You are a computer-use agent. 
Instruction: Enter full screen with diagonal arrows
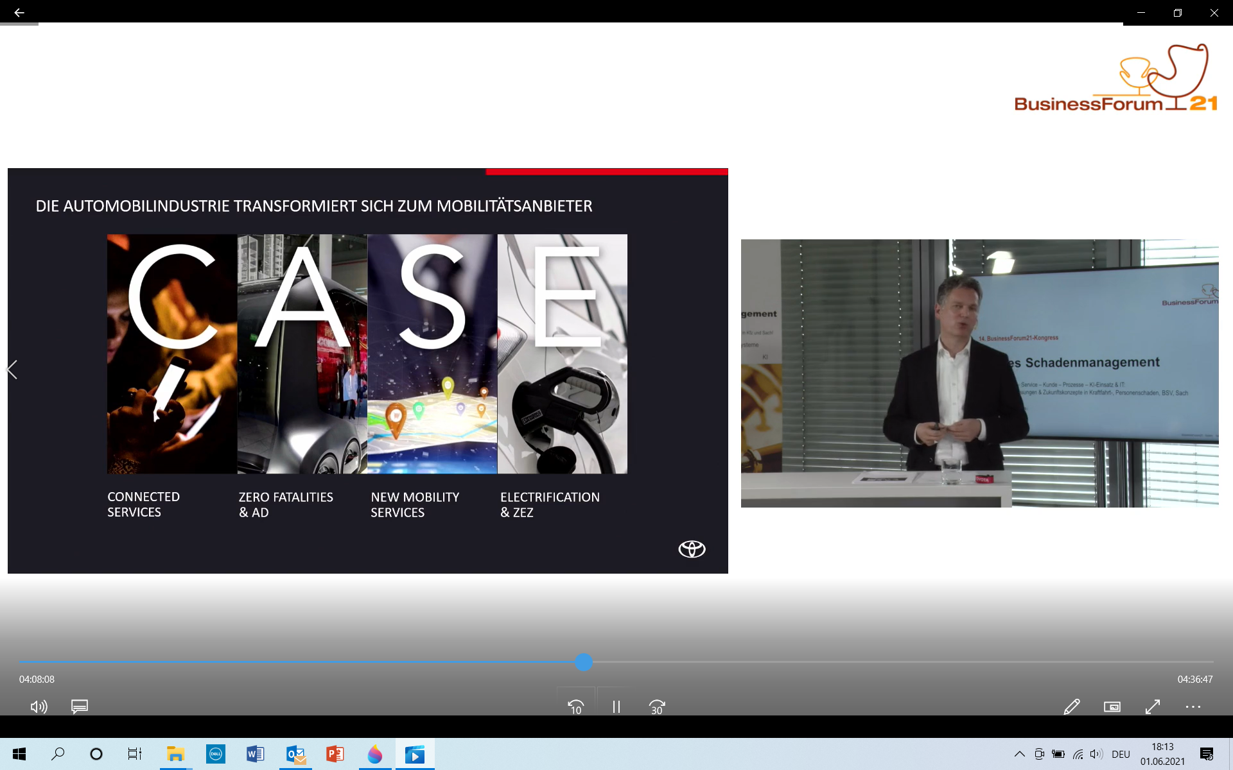click(1153, 706)
